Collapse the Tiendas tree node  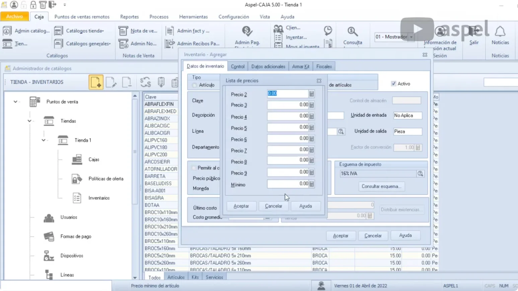(x=29, y=121)
